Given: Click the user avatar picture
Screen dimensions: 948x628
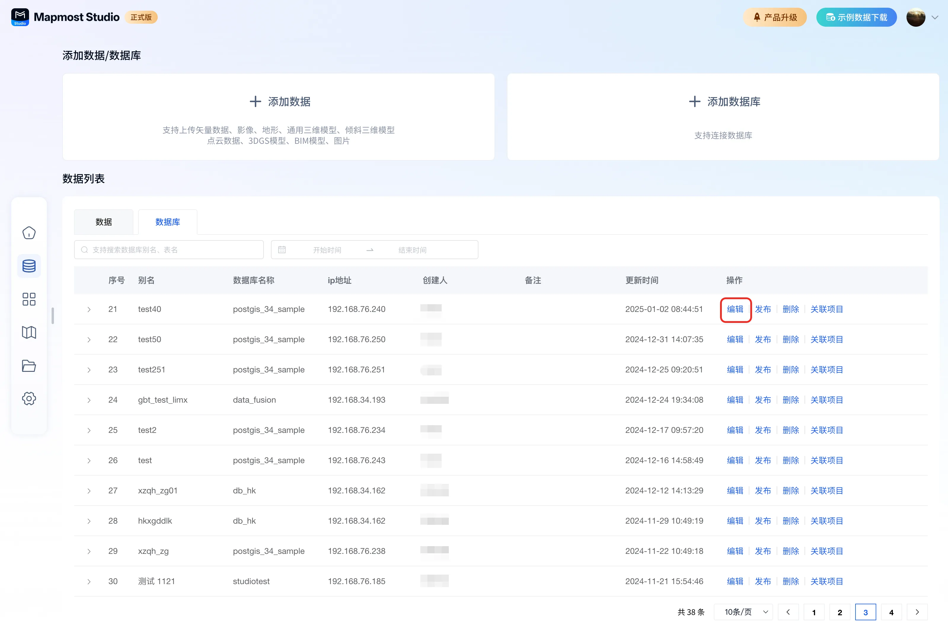Looking at the screenshot, I should pyautogui.click(x=916, y=17).
